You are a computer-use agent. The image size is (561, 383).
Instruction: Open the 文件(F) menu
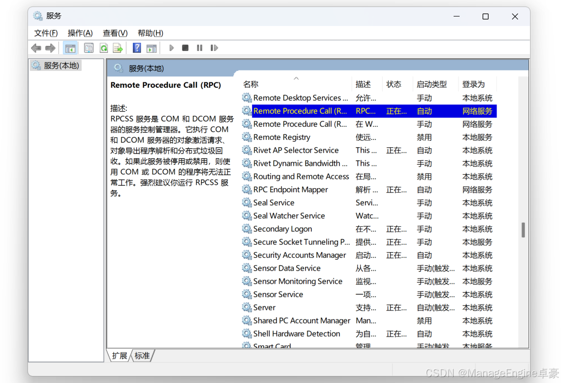point(46,33)
